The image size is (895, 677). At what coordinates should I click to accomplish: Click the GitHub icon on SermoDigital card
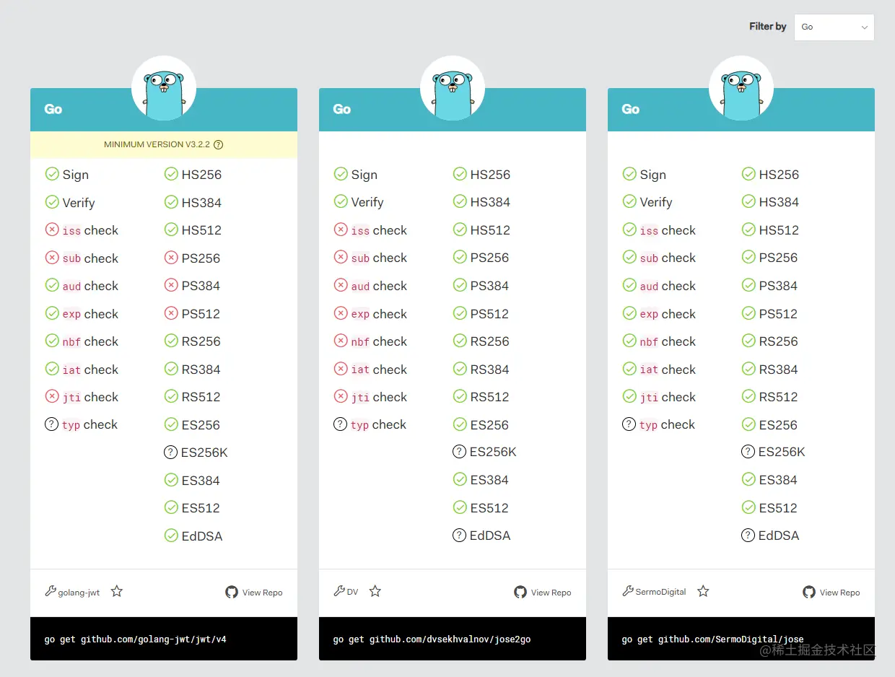click(809, 592)
